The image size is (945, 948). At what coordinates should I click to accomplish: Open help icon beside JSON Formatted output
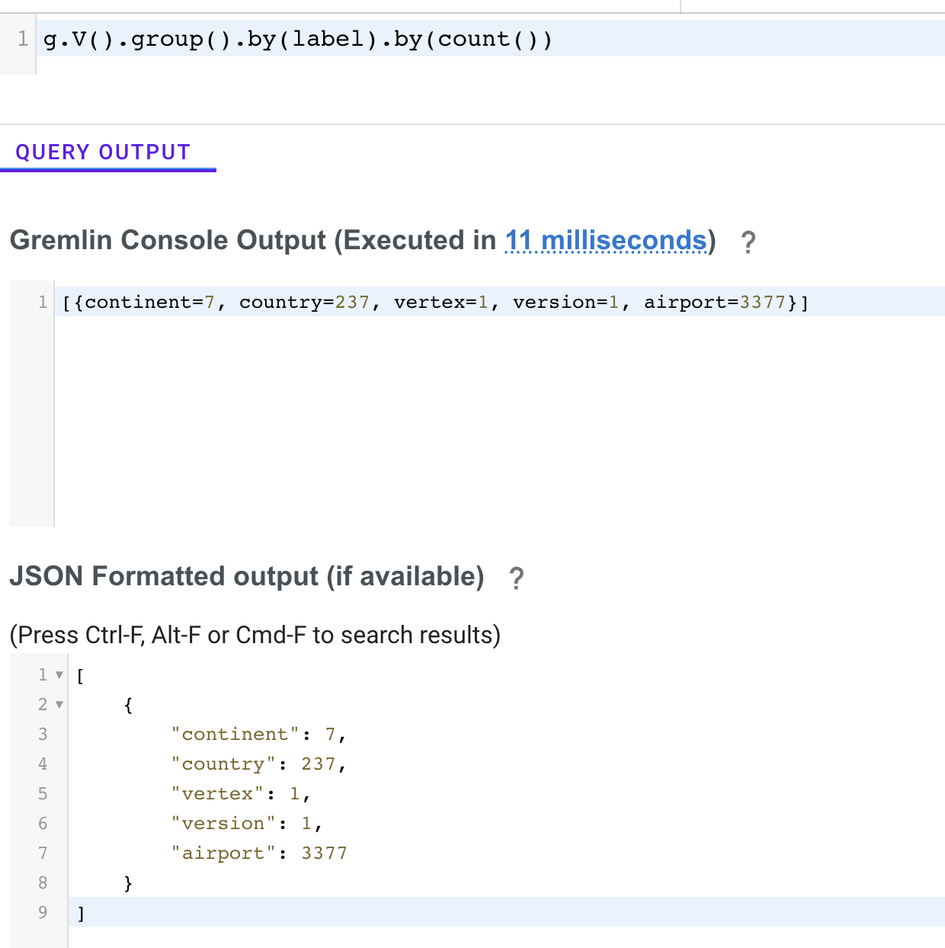516,578
